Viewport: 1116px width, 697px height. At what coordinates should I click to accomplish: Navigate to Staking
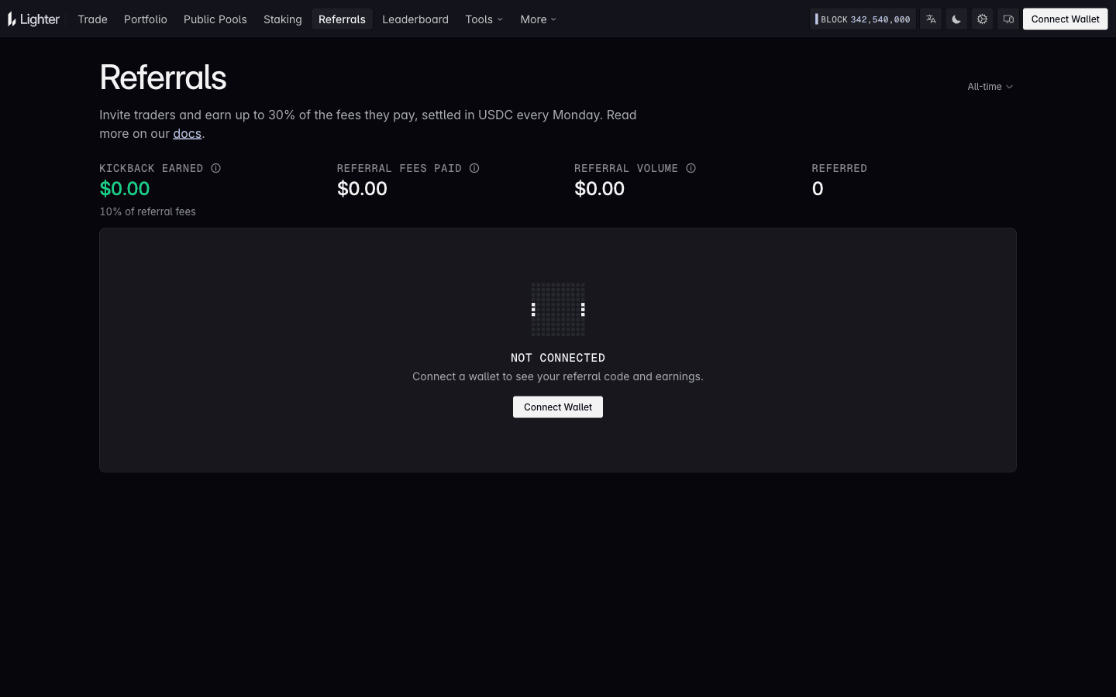pyautogui.click(x=283, y=19)
